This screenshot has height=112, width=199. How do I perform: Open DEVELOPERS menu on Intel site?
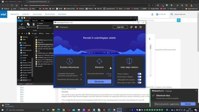50,14
